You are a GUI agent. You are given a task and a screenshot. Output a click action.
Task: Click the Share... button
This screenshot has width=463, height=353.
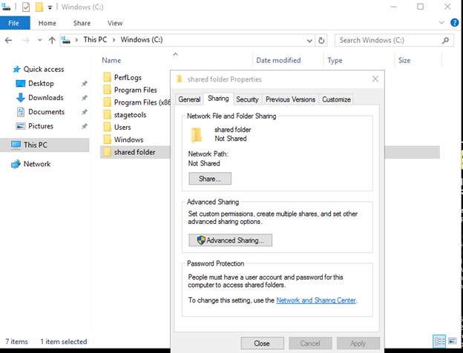(210, 179)
